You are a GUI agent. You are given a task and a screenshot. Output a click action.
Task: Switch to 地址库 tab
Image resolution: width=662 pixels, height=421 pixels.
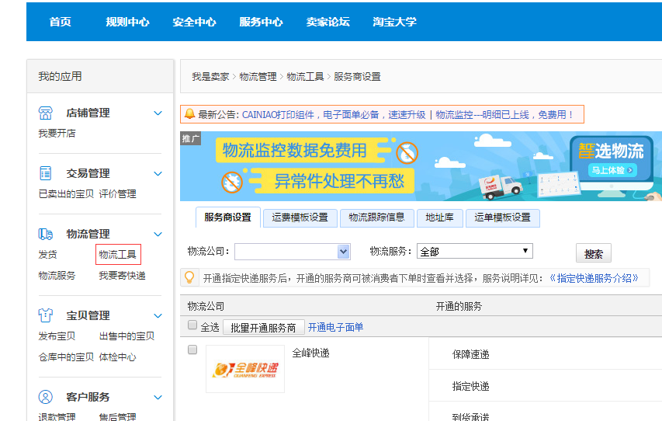click(x=439, y=217)
